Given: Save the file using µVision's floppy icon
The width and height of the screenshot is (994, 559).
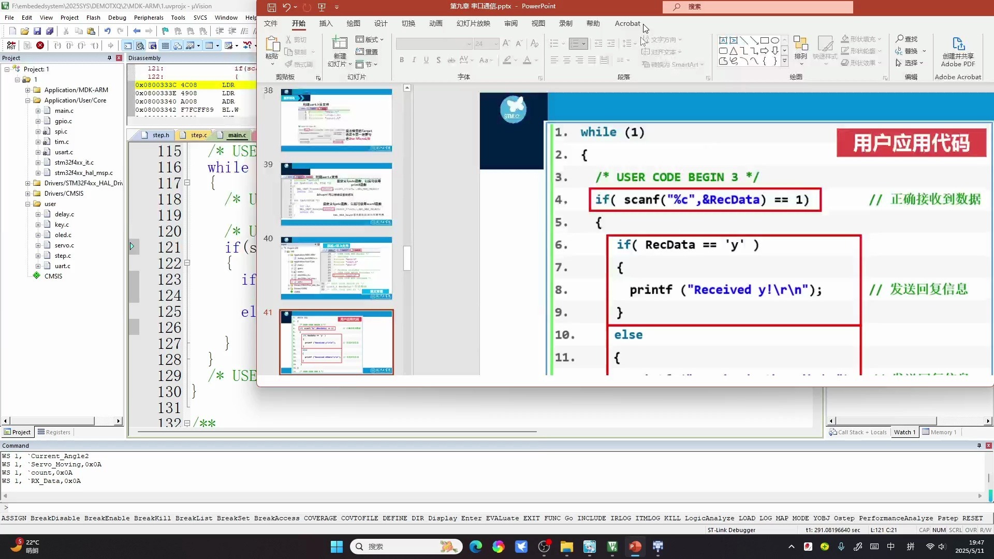Looking at the screenshot, I should coord(37,31).
